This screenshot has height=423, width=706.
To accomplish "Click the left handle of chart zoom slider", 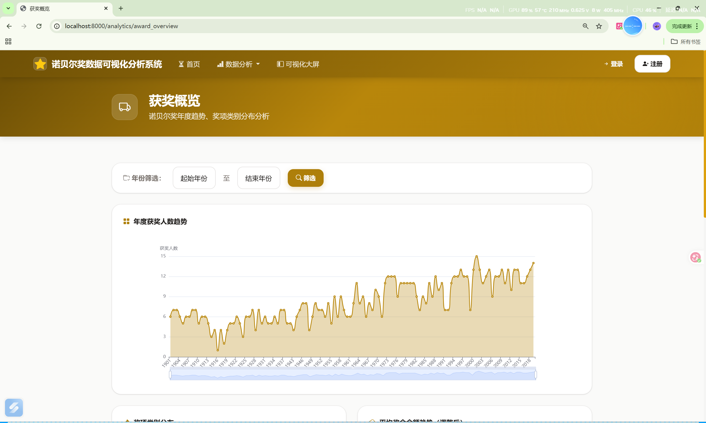I will [170, 374].
